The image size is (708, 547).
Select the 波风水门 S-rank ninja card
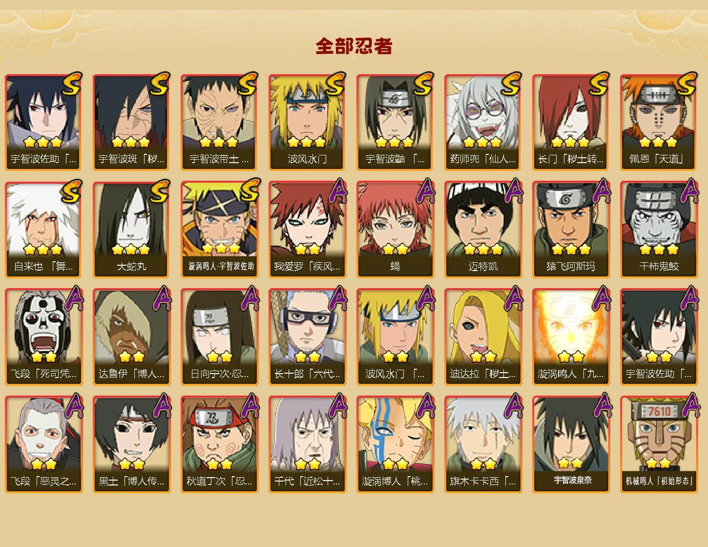307,122
